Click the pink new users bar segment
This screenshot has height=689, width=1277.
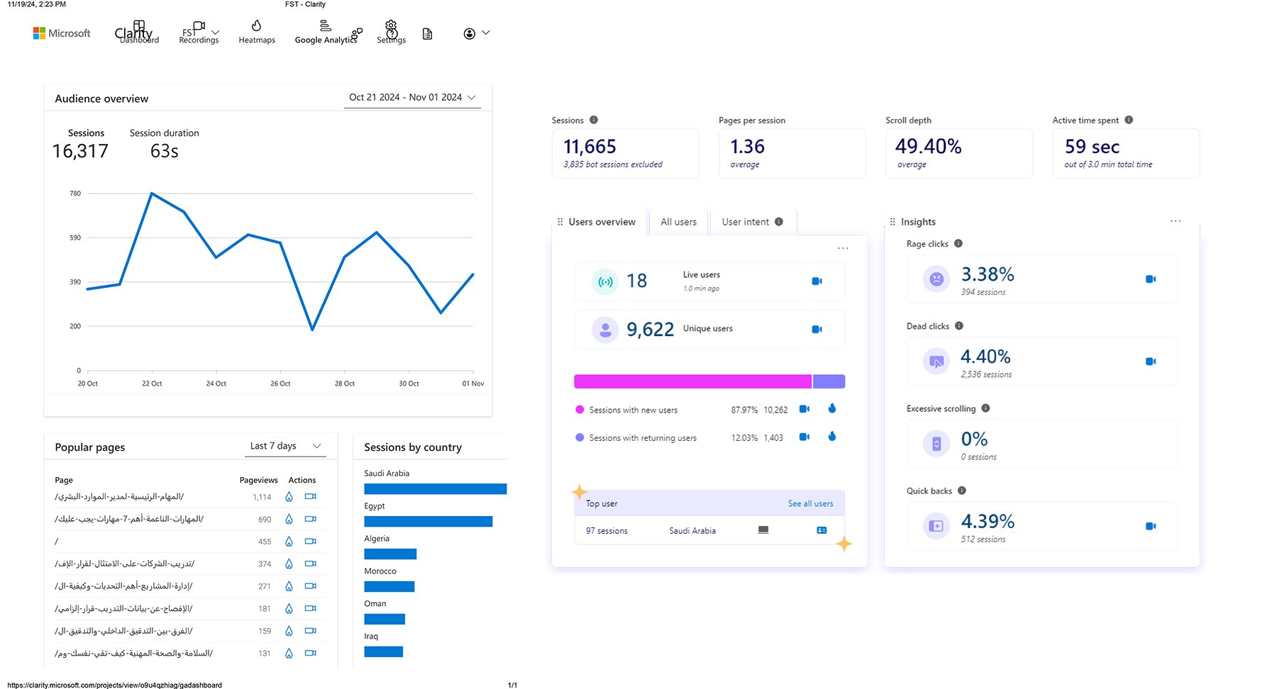(692, 381)
